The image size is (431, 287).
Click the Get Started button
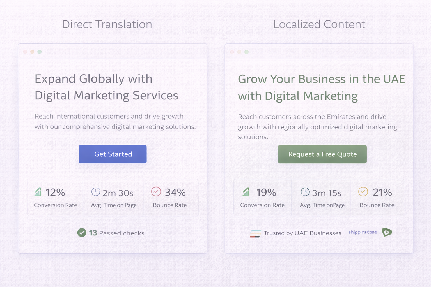tap(113, 154)
